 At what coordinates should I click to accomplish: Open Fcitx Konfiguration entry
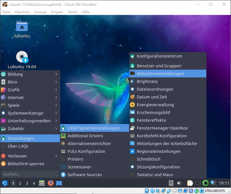94,151
